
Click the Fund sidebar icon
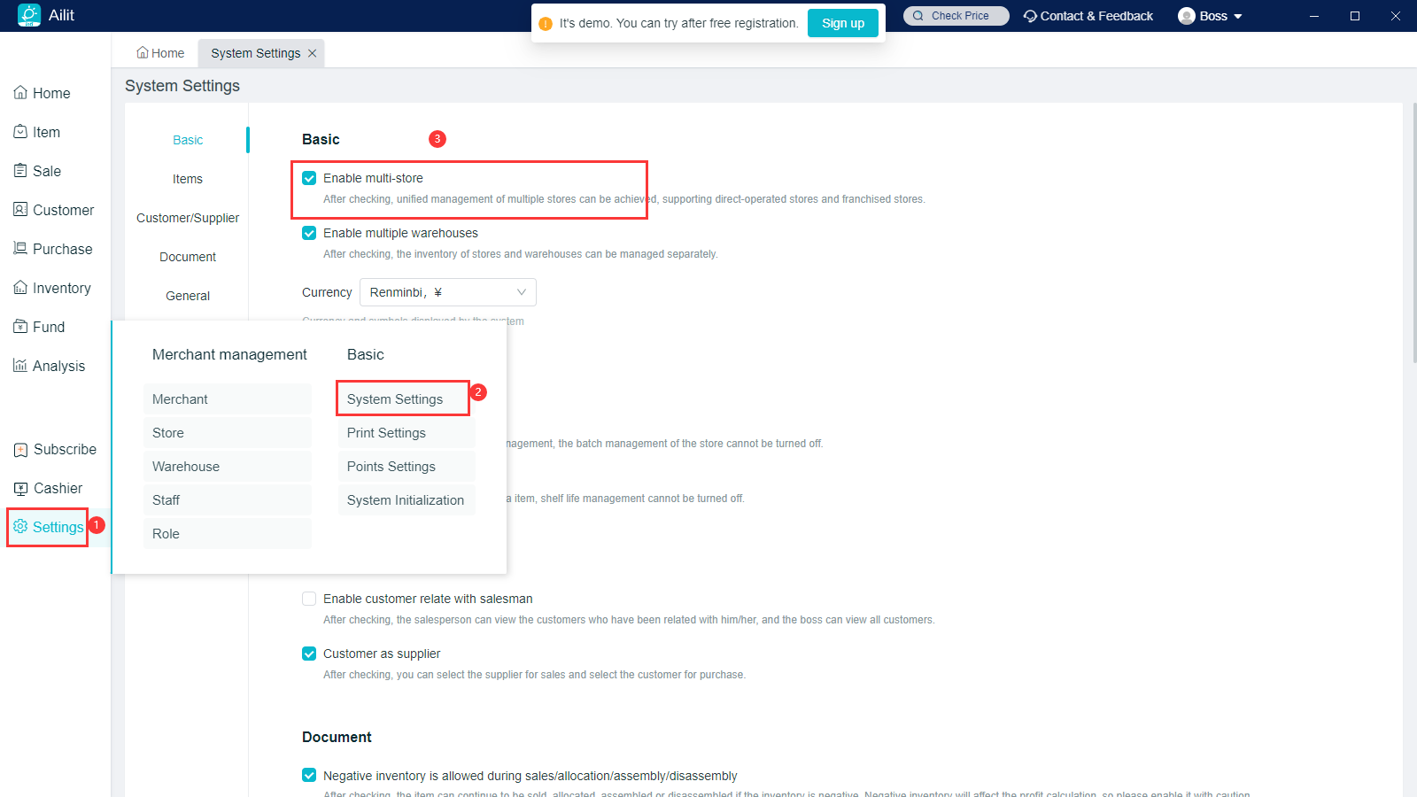click(20, 327)
